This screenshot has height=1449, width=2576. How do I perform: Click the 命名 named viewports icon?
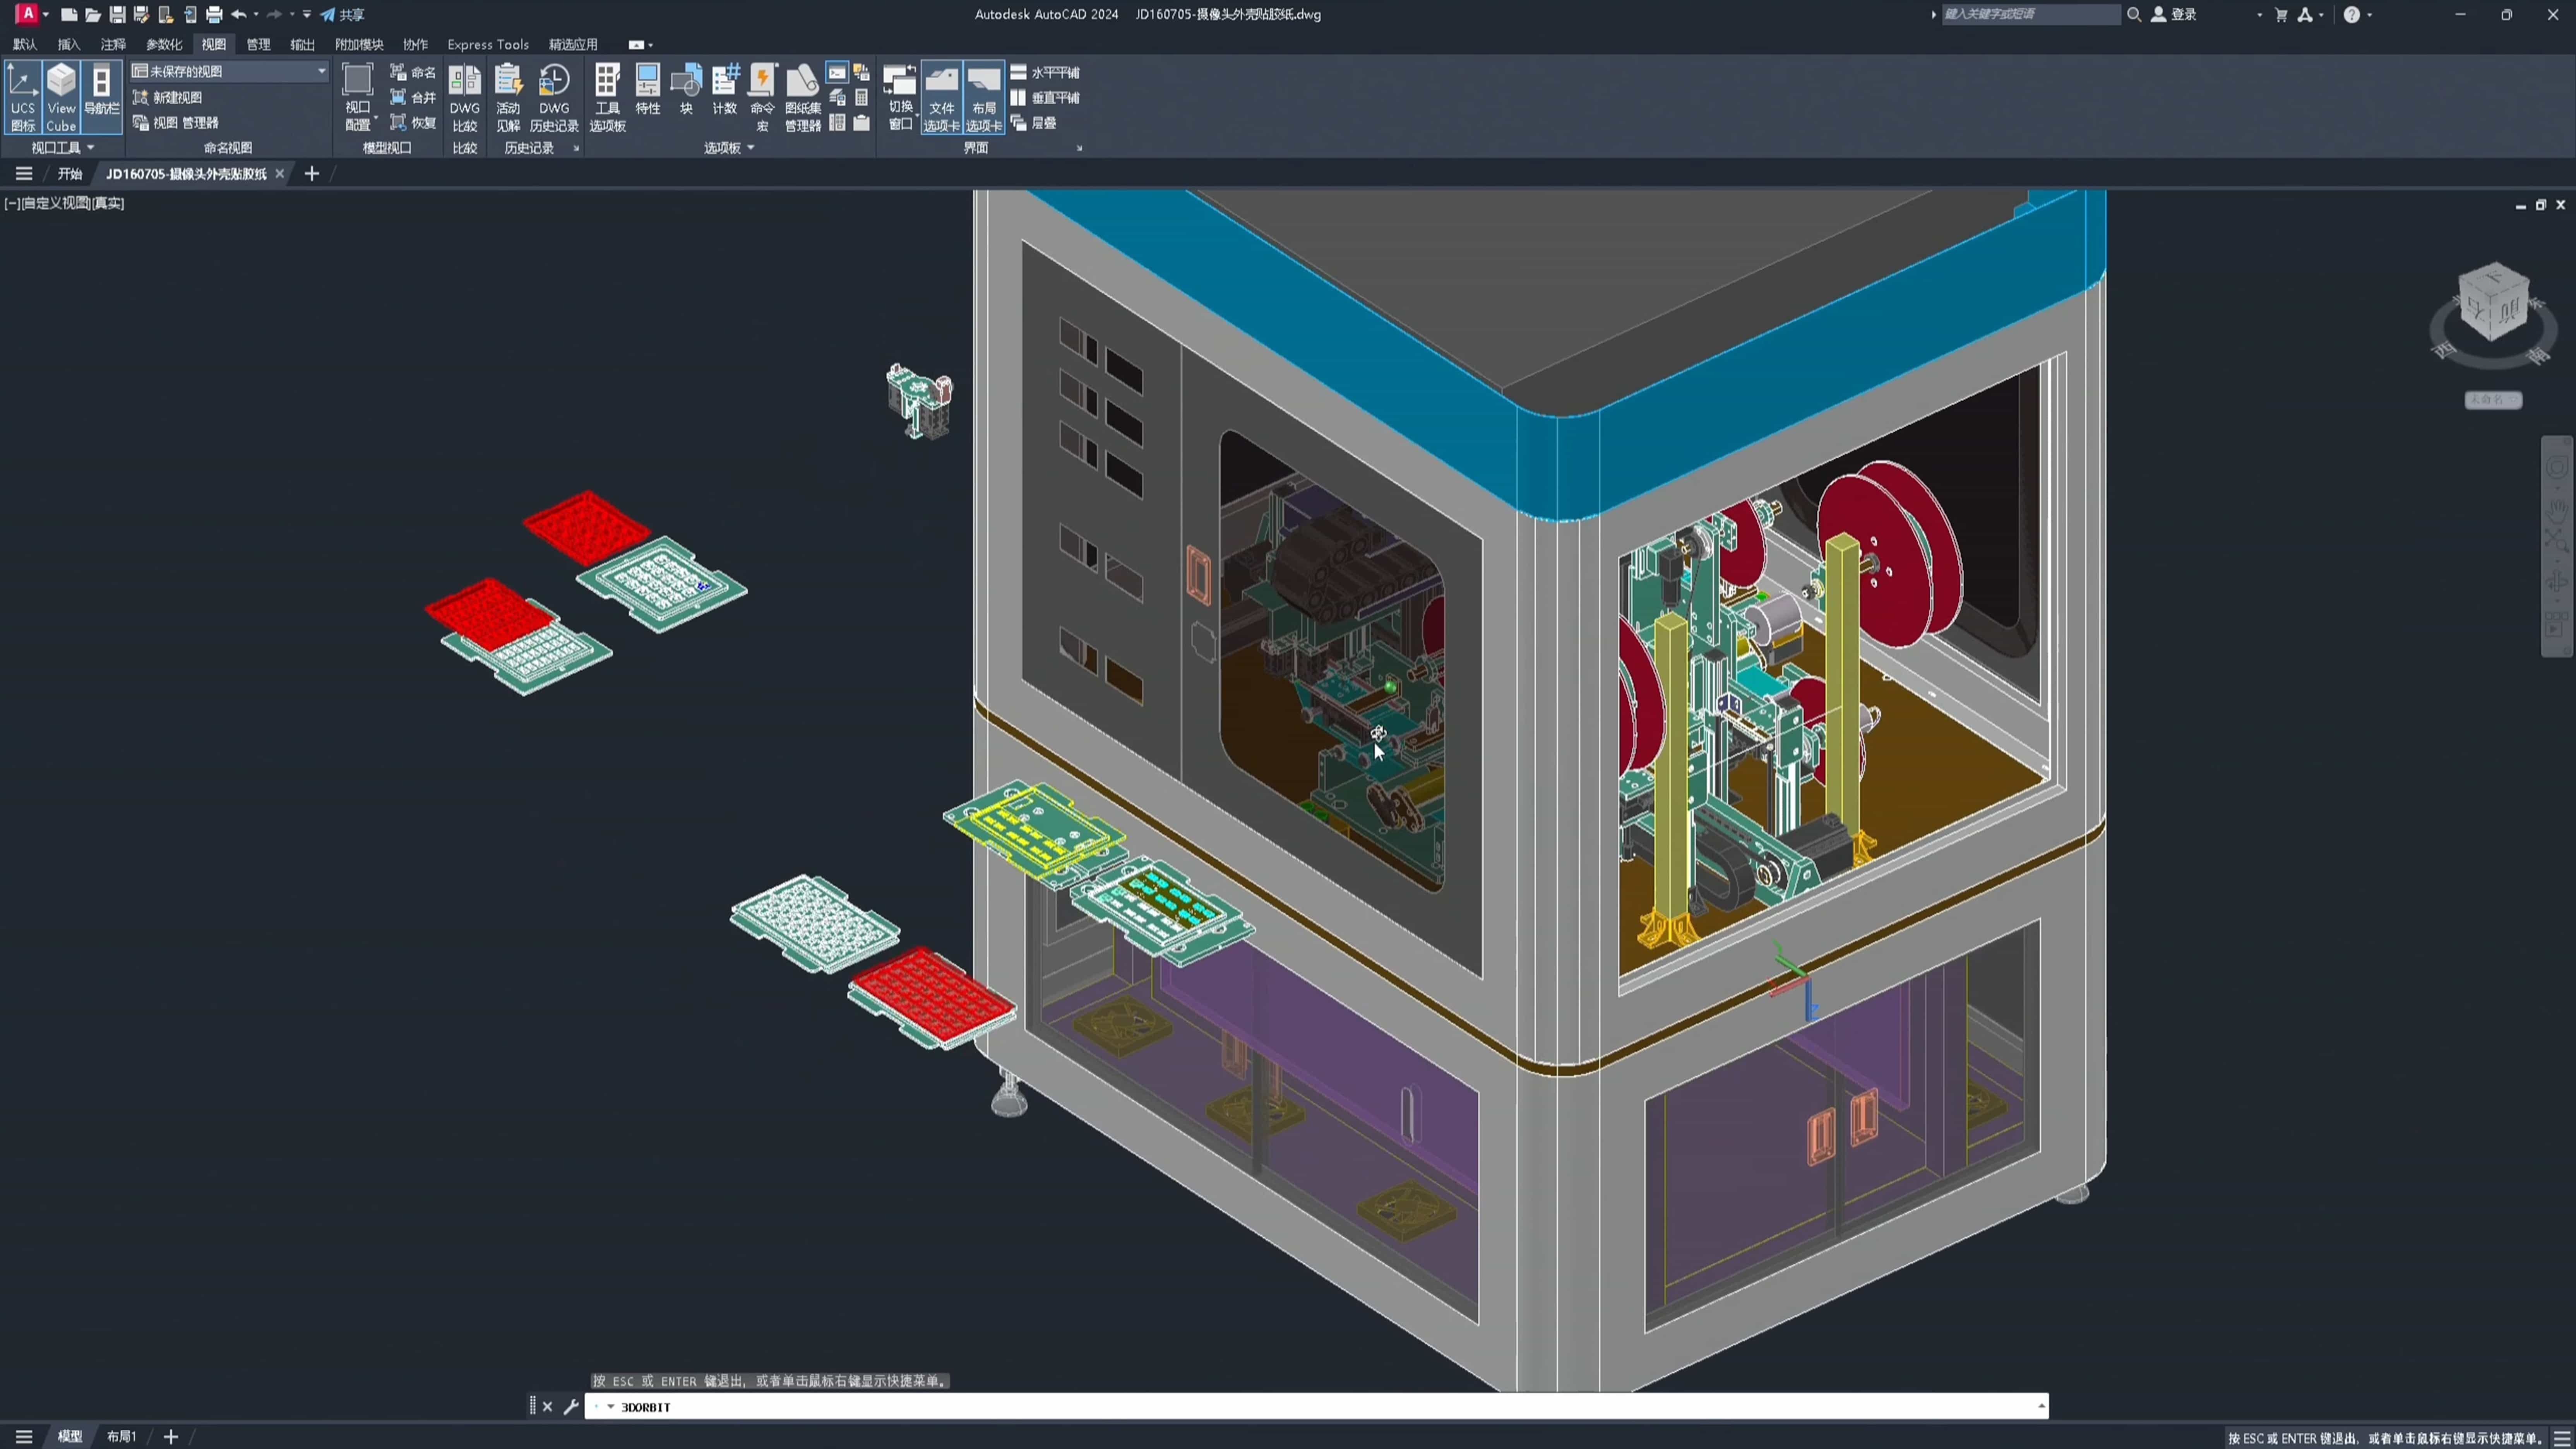[x=412, y=72]
